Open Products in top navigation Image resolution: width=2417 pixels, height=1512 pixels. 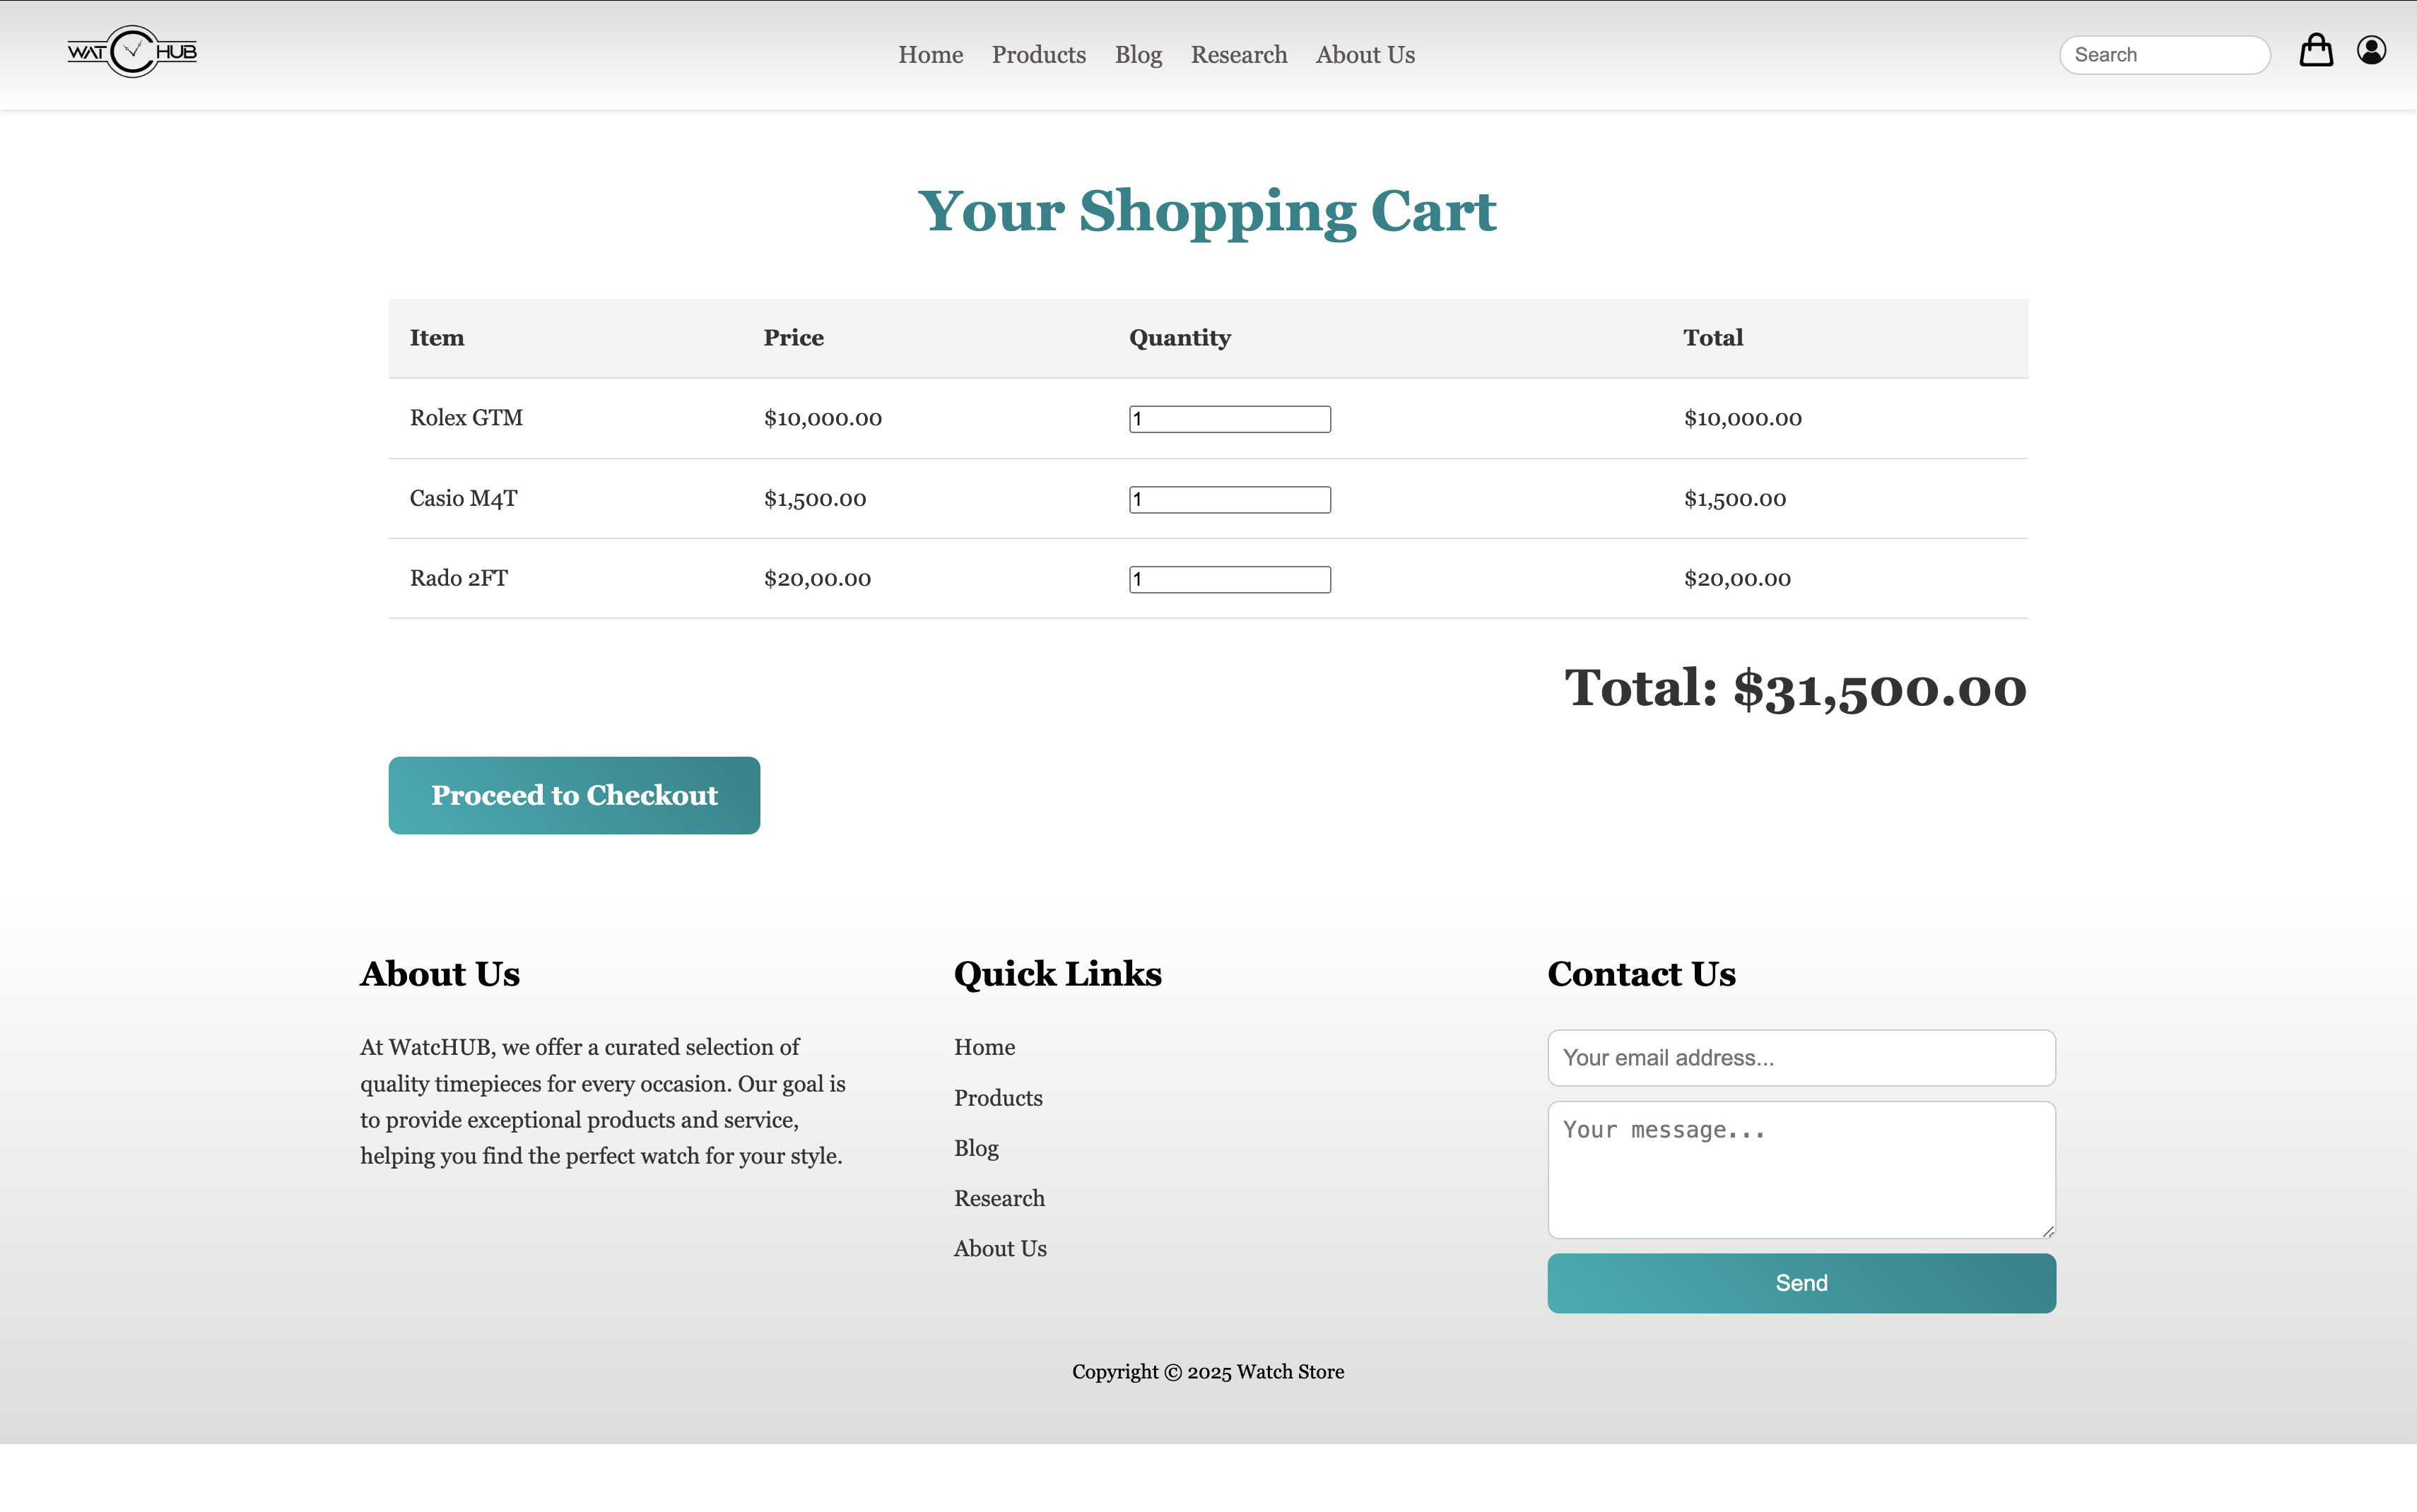[1038, 55]
